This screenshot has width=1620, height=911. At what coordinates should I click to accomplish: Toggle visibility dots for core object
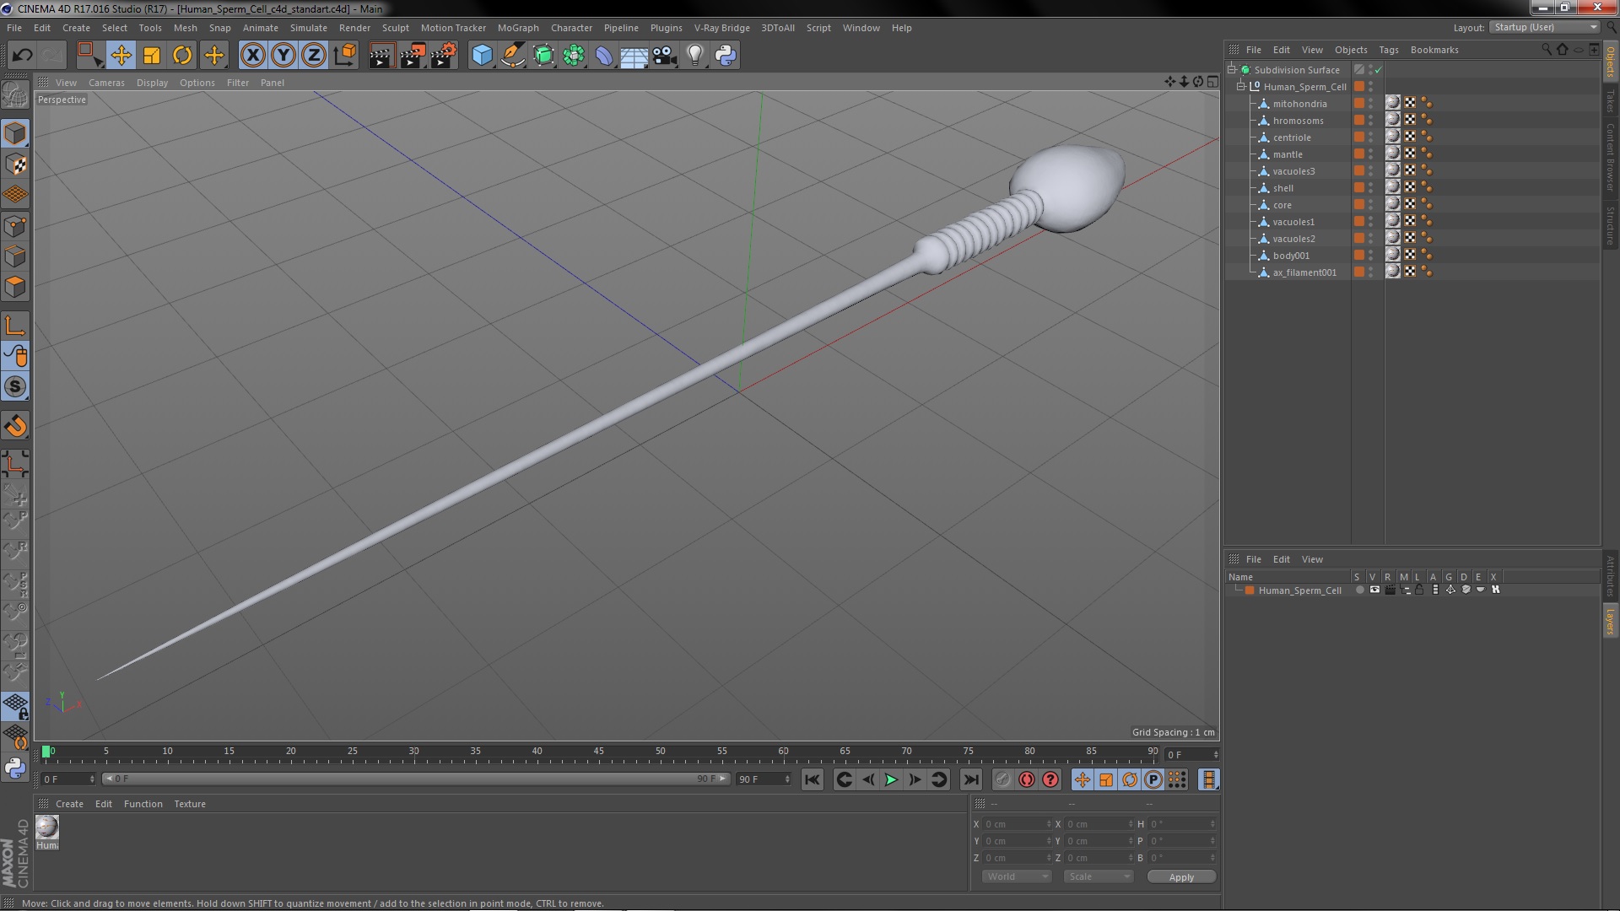(1370, 205)
